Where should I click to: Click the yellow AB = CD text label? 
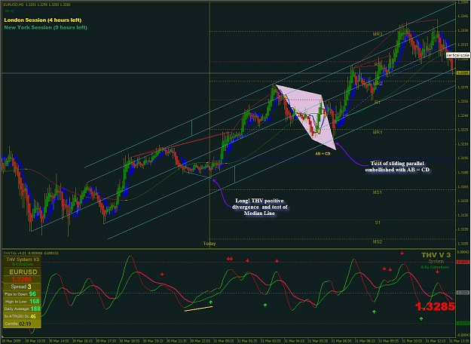click(323, 154)
